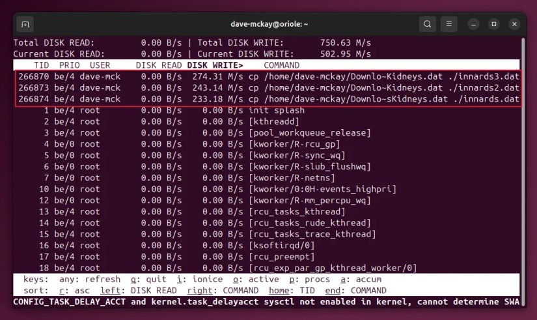Click the 'i: ionice' key hint
537x320 pixels.
(200, 280)
